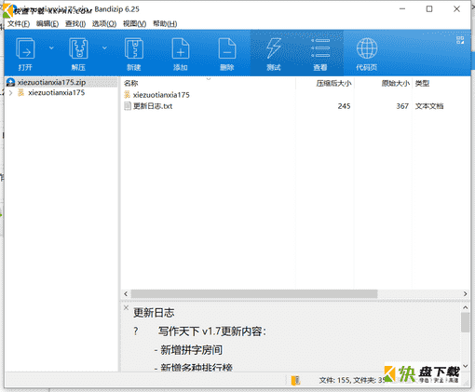Click the Test (测试) lightning icon
475x392 pixels.
[274, 48]
